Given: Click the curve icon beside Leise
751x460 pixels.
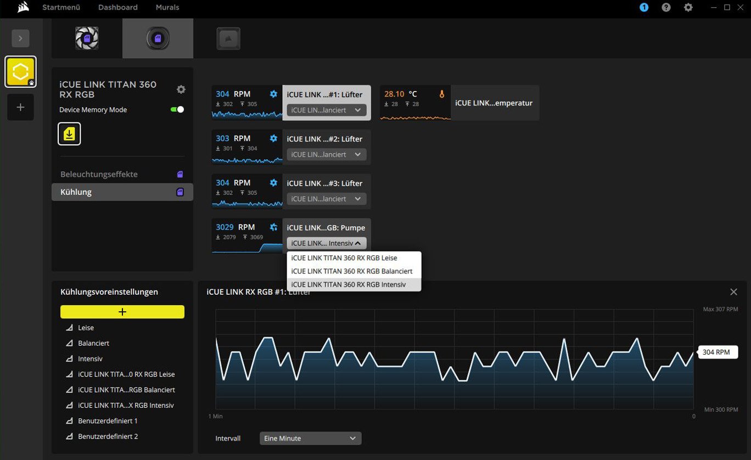Looking at the screenshot, I should (69, 328).
